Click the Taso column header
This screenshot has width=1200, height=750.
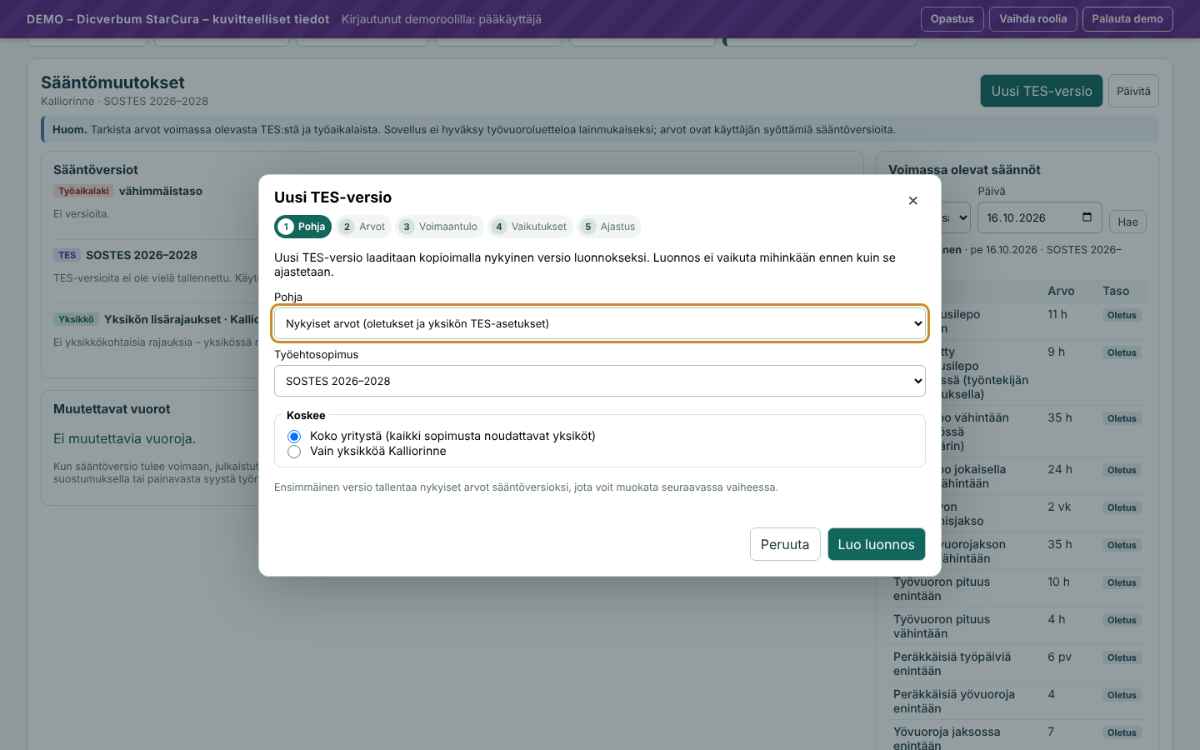1116,291
